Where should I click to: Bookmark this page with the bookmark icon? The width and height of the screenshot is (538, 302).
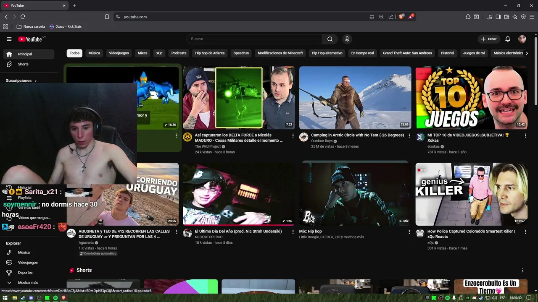point(107,17)
